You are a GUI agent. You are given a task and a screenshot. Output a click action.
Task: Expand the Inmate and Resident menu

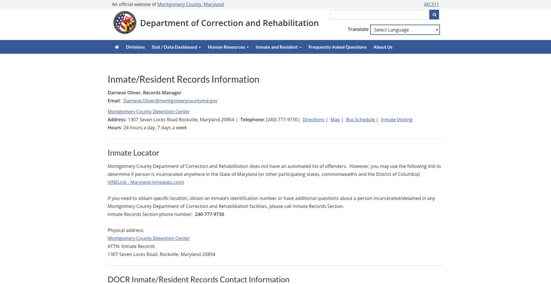(278, 47)
